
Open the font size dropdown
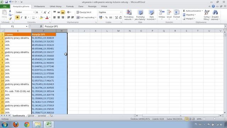(41, 12)
